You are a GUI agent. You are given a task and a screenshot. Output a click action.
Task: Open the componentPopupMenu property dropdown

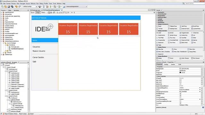coord(200,88)
